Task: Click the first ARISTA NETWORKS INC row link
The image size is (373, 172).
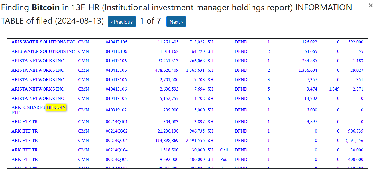Action: (38, 61)
